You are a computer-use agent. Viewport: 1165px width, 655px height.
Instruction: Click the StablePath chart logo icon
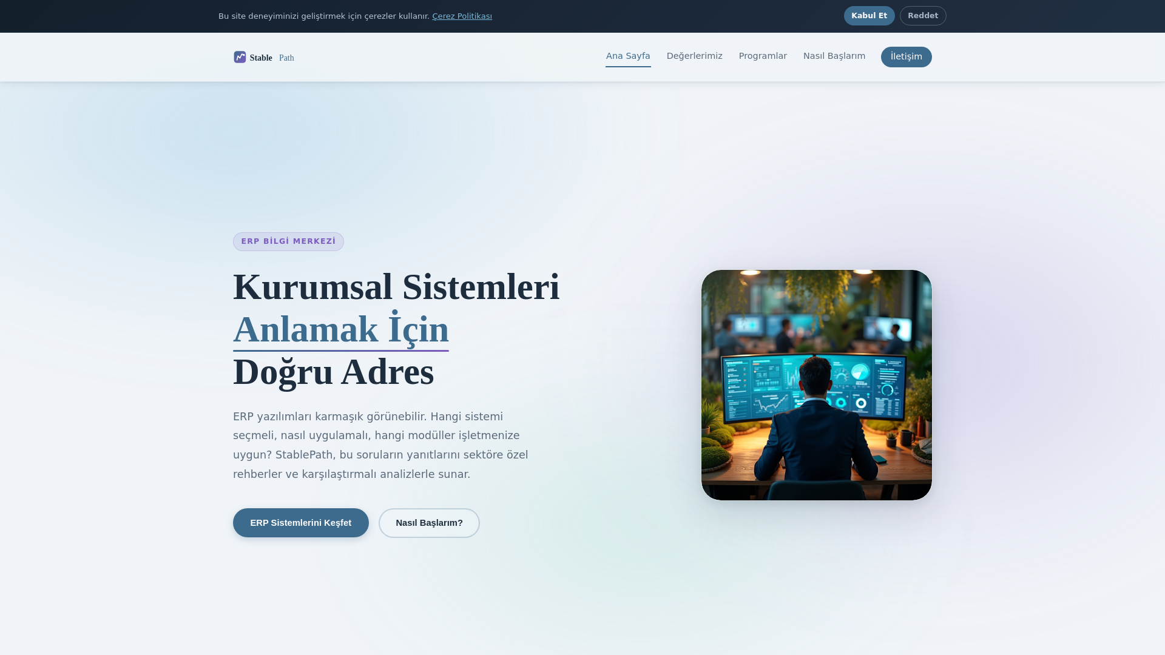(240, 57)
